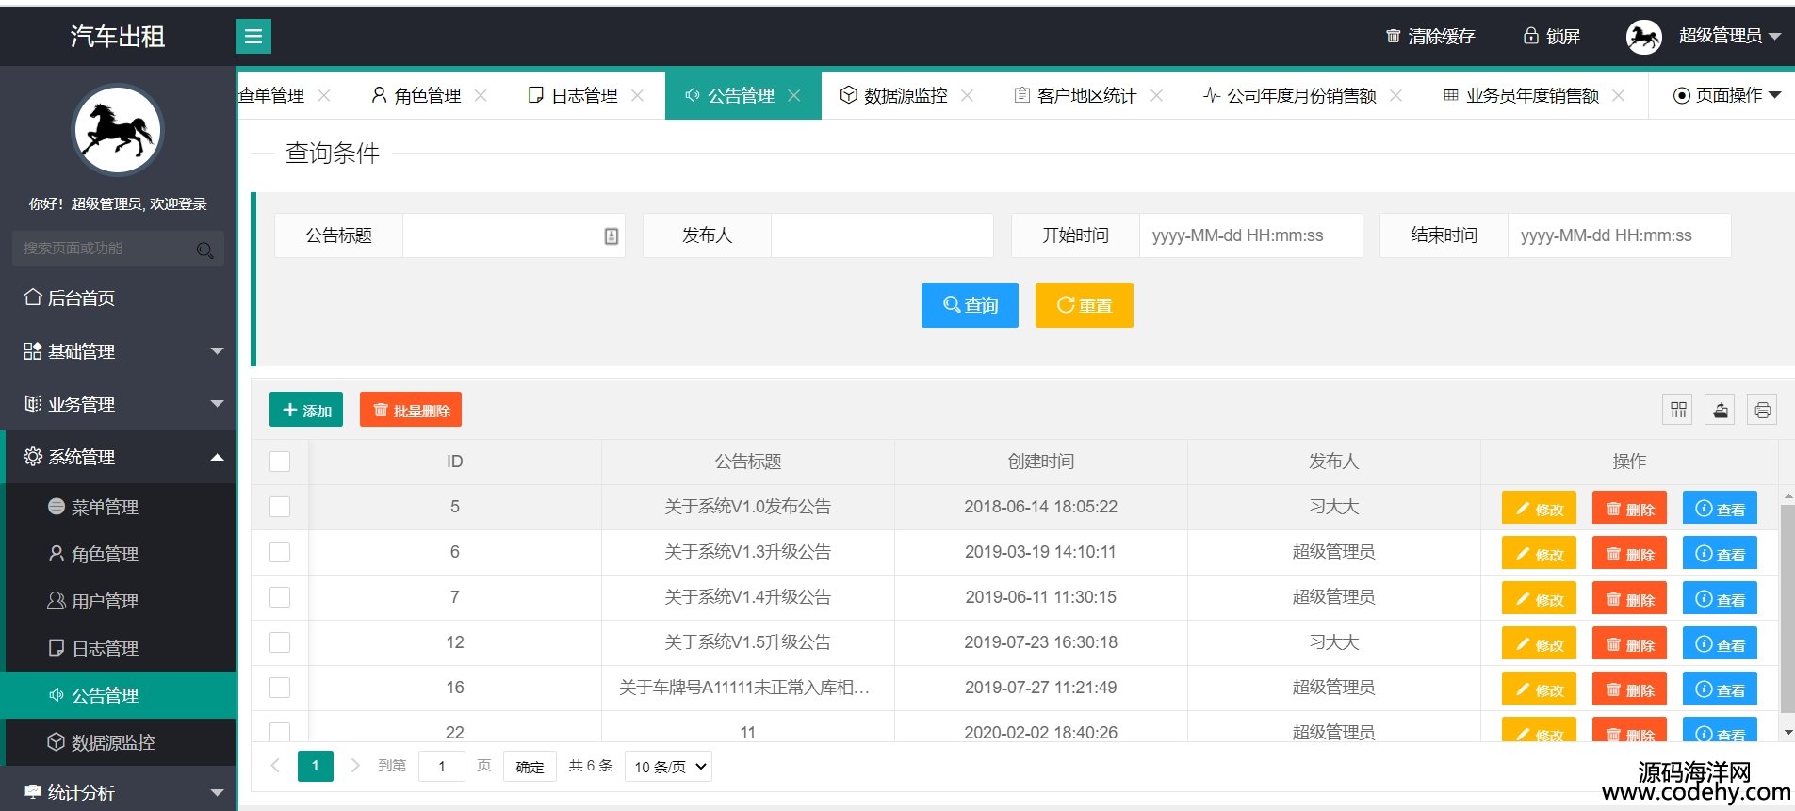Open the 超级管理员 user dropdown
Viewport: 1795px width, 811px height.
(1729, 36)
